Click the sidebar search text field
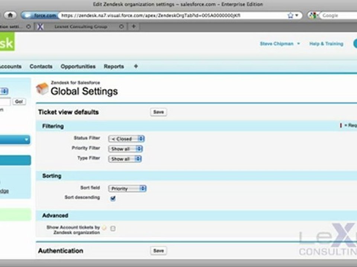 coord(5,102)
